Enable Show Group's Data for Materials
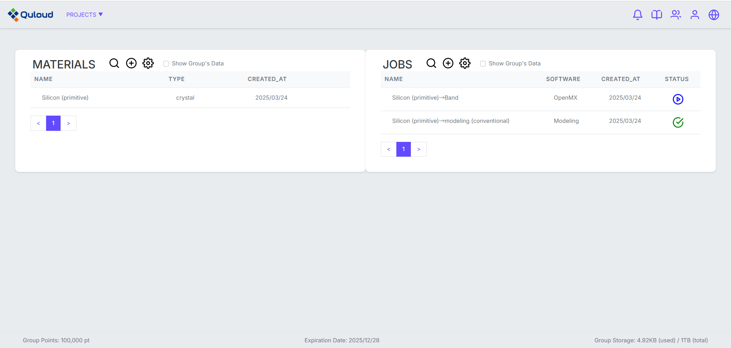The height and width of the screenshot is (348, 731). coord(166,64)
